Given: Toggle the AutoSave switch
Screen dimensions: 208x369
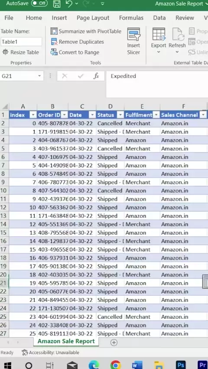Looking at the screenshot, I should [39, 3].
